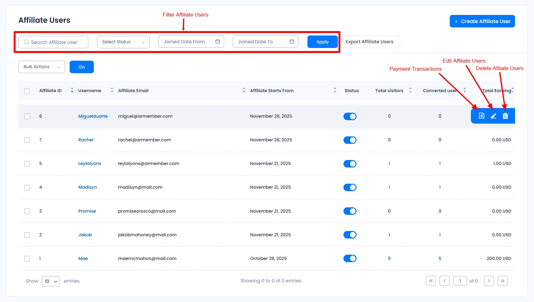
Task: Open the Select Status dropdown
Action: 123,42
